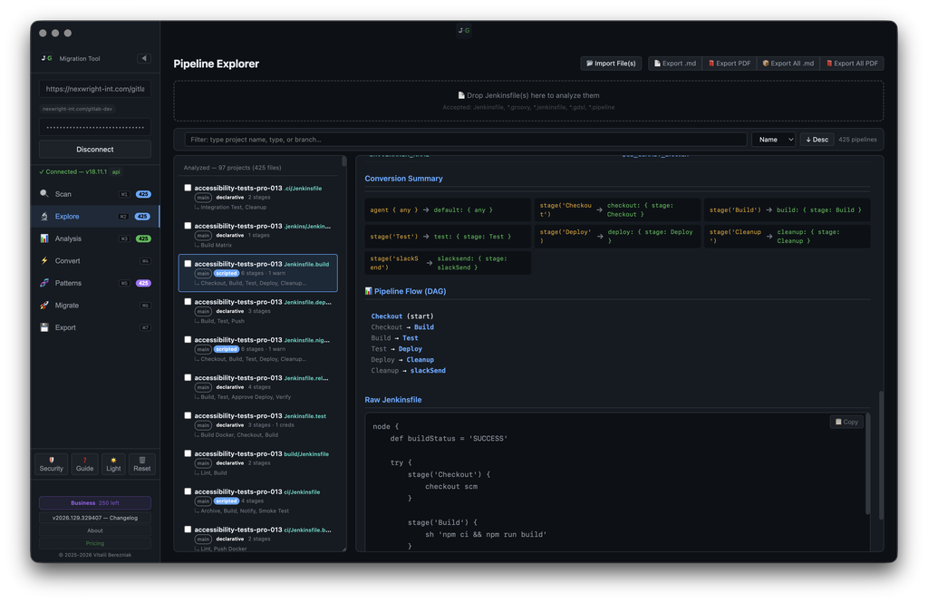The width and height of the screenshot is (928, 603).
Task: Click the Jenkinsfile drop zone area
Action: [x=528, y=101]
